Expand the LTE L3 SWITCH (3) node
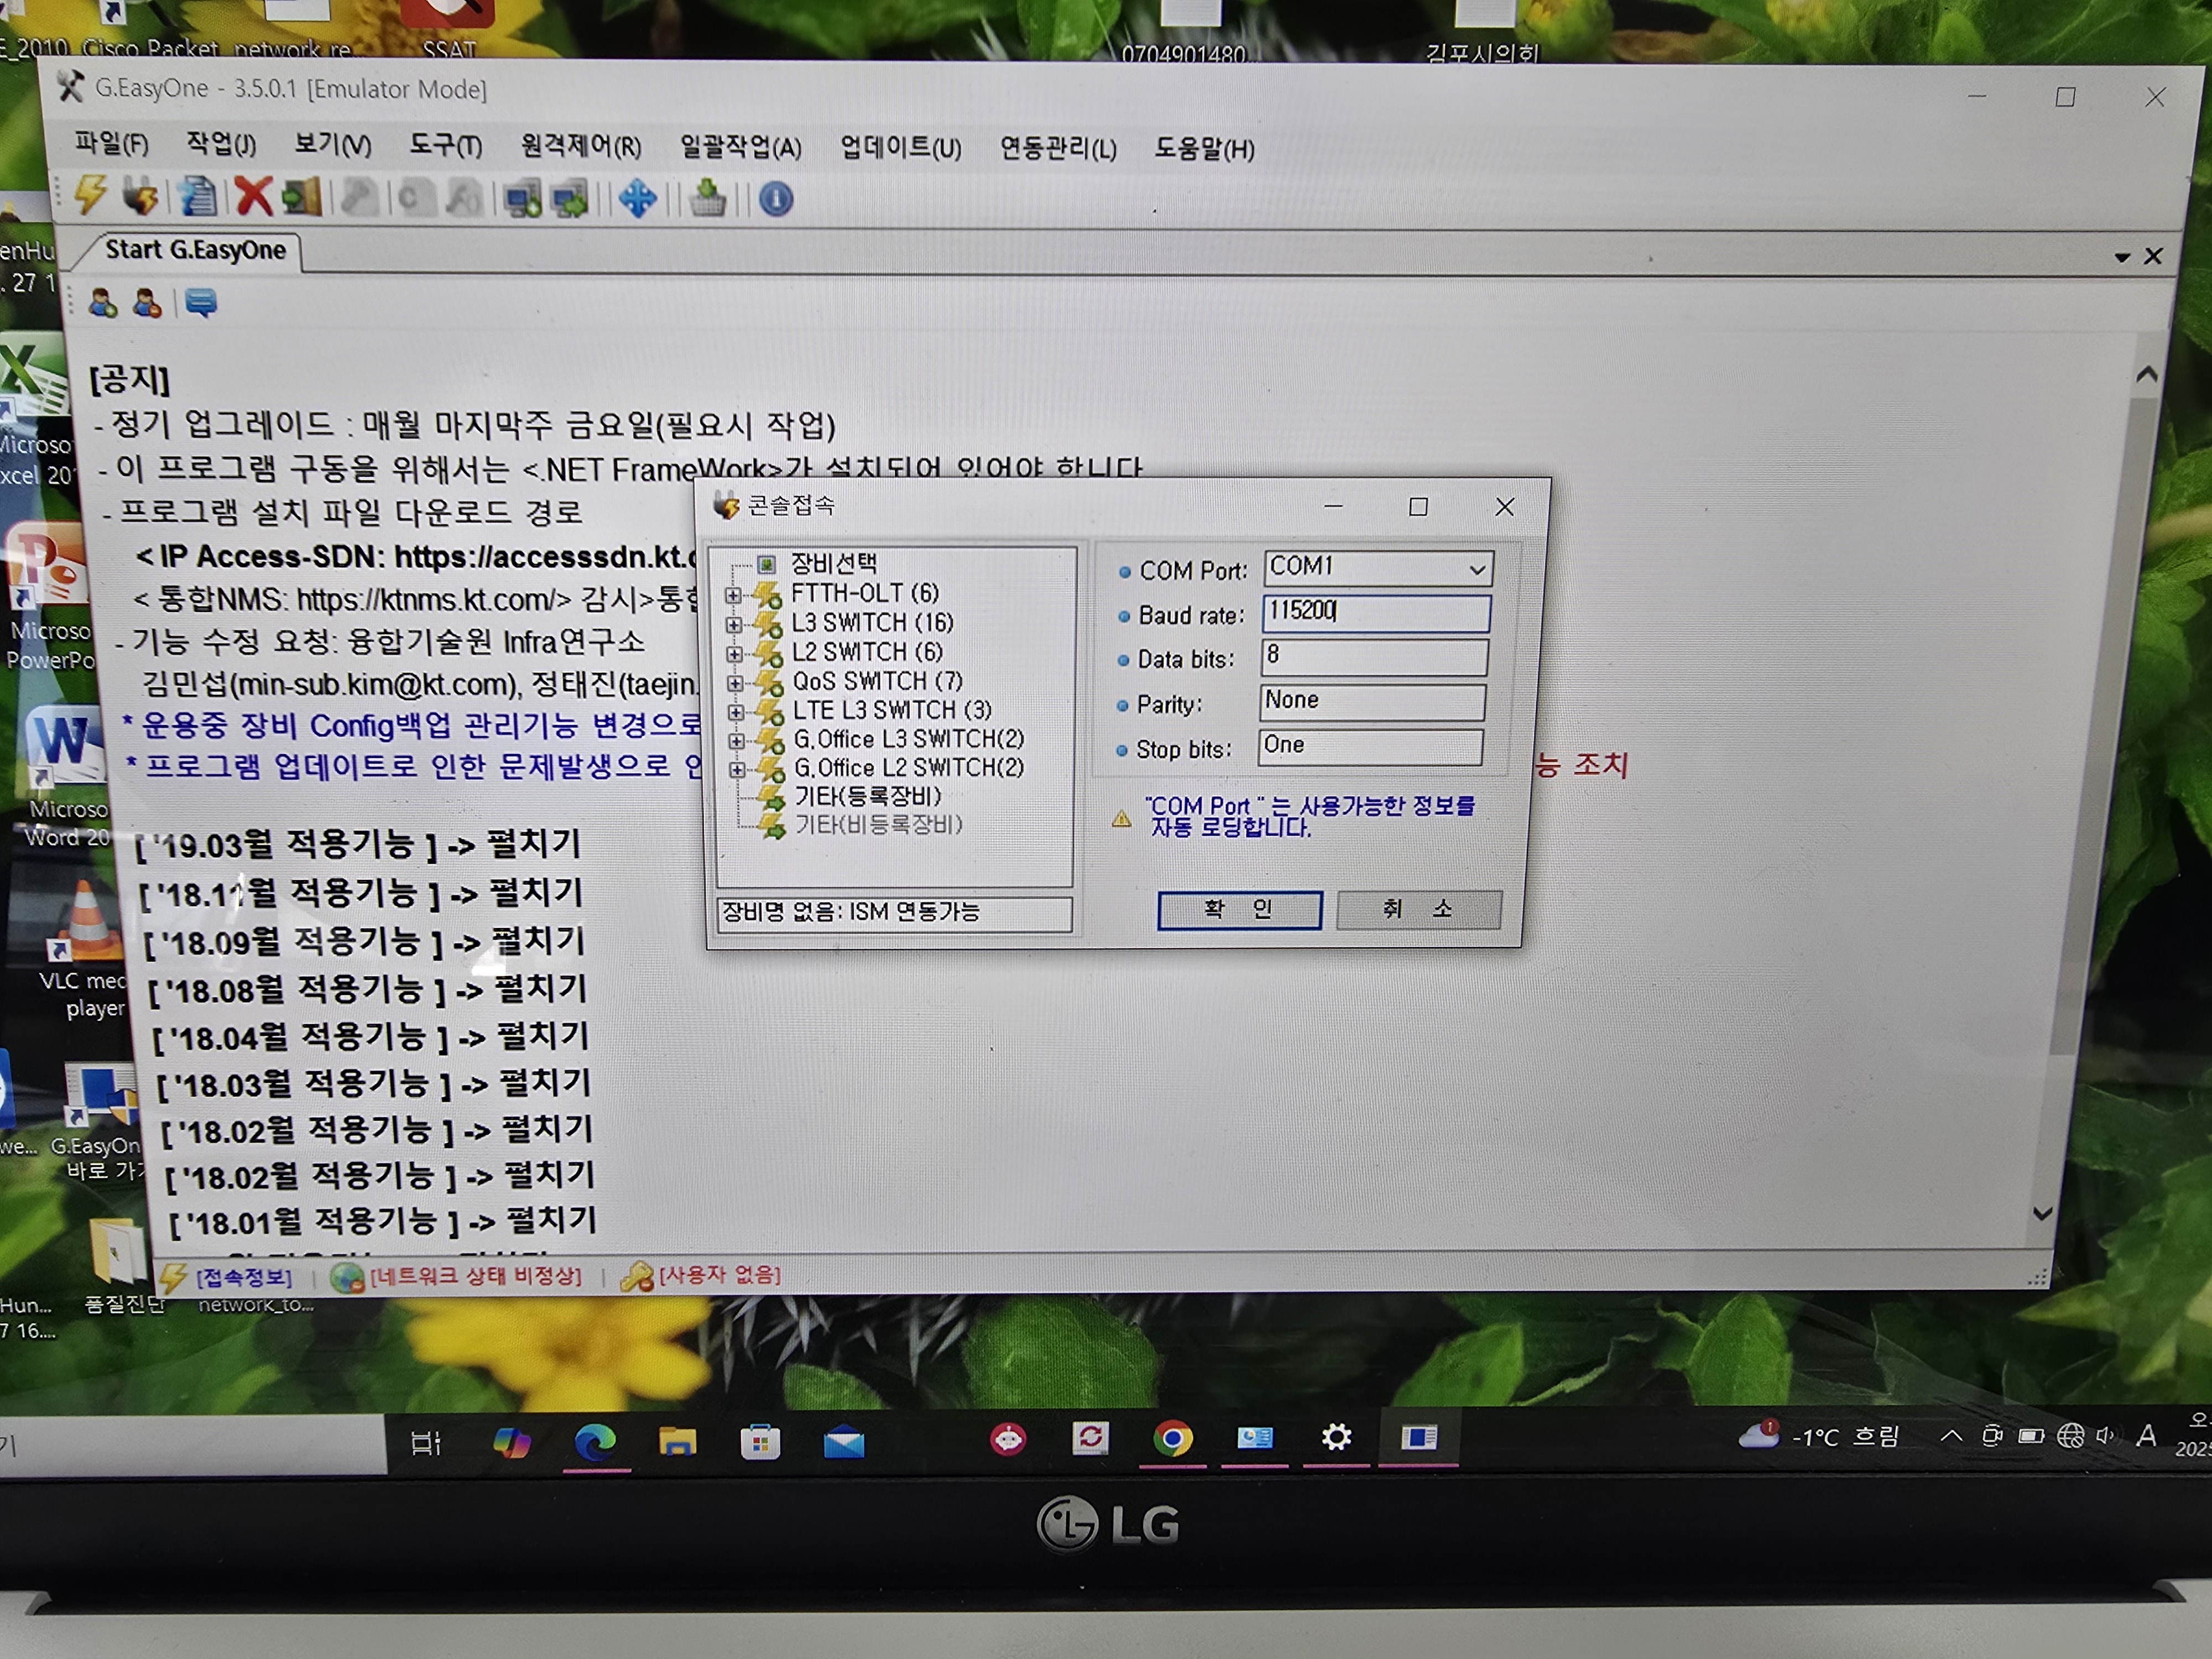Viewport: 2212px width, 1659px height. tap(736, 711)
